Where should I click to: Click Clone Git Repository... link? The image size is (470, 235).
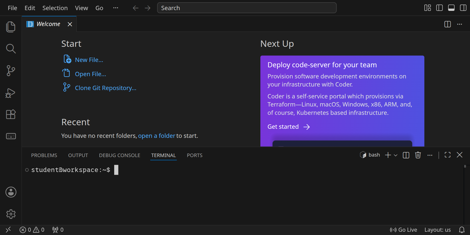coord(106,88)
